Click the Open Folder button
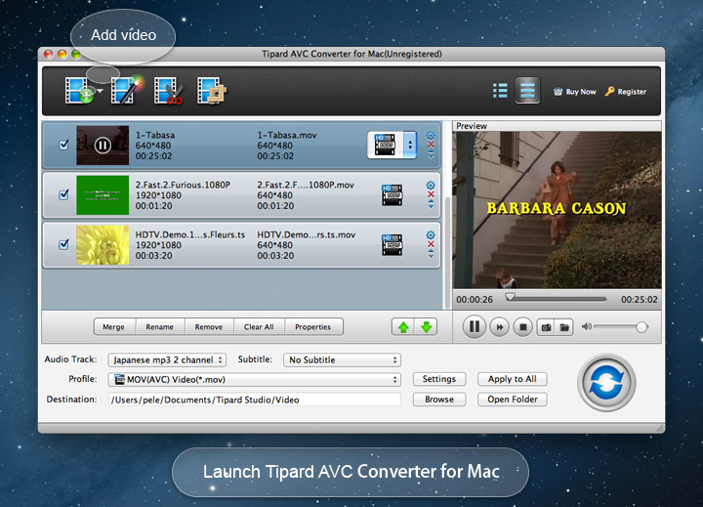Image resolution: width=703 pixels, height=507 pixels. (512, 400)
